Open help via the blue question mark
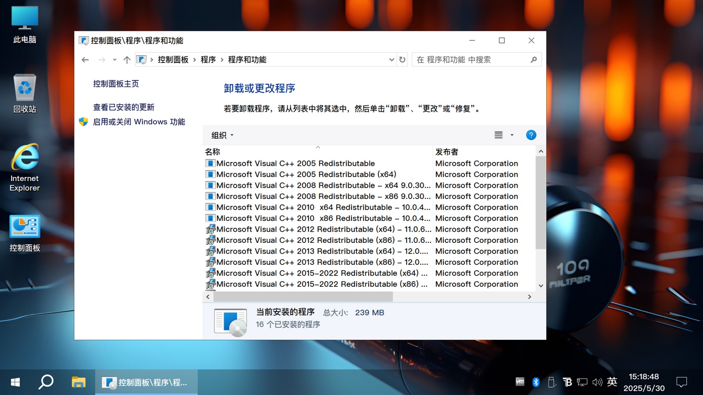703x395 pixels. point(531,135)
